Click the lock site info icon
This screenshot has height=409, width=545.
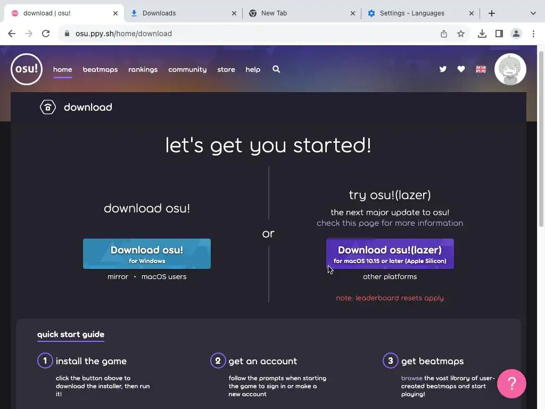pyautogui.click(x=67, y=34)
